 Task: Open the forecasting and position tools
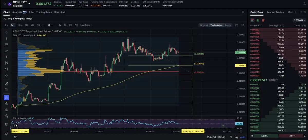pos(6,69)
